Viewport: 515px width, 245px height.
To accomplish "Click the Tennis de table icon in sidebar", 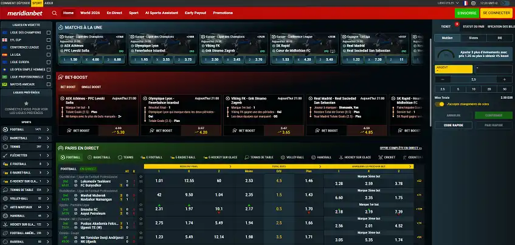I will [x=5, y=190].
